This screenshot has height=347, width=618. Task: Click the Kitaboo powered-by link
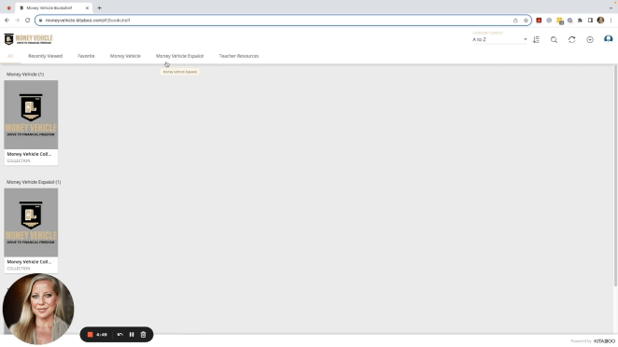pyautogui.click(x=593, y=341)
